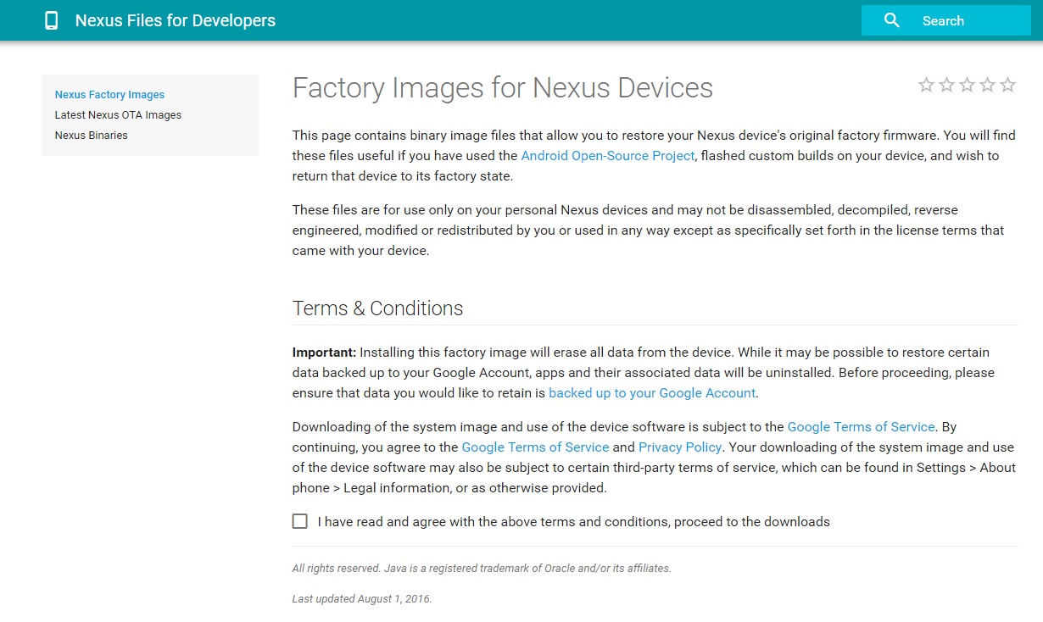Rate the page two stars

click(946, 85)
